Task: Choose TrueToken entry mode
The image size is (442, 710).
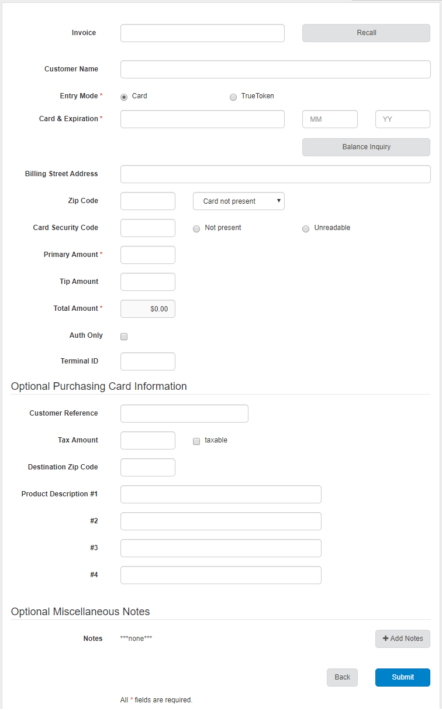Action: 233,97
